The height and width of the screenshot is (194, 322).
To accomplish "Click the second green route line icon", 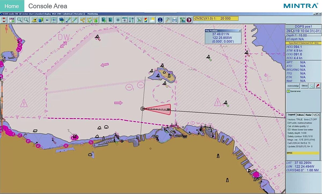I will 75,20.
